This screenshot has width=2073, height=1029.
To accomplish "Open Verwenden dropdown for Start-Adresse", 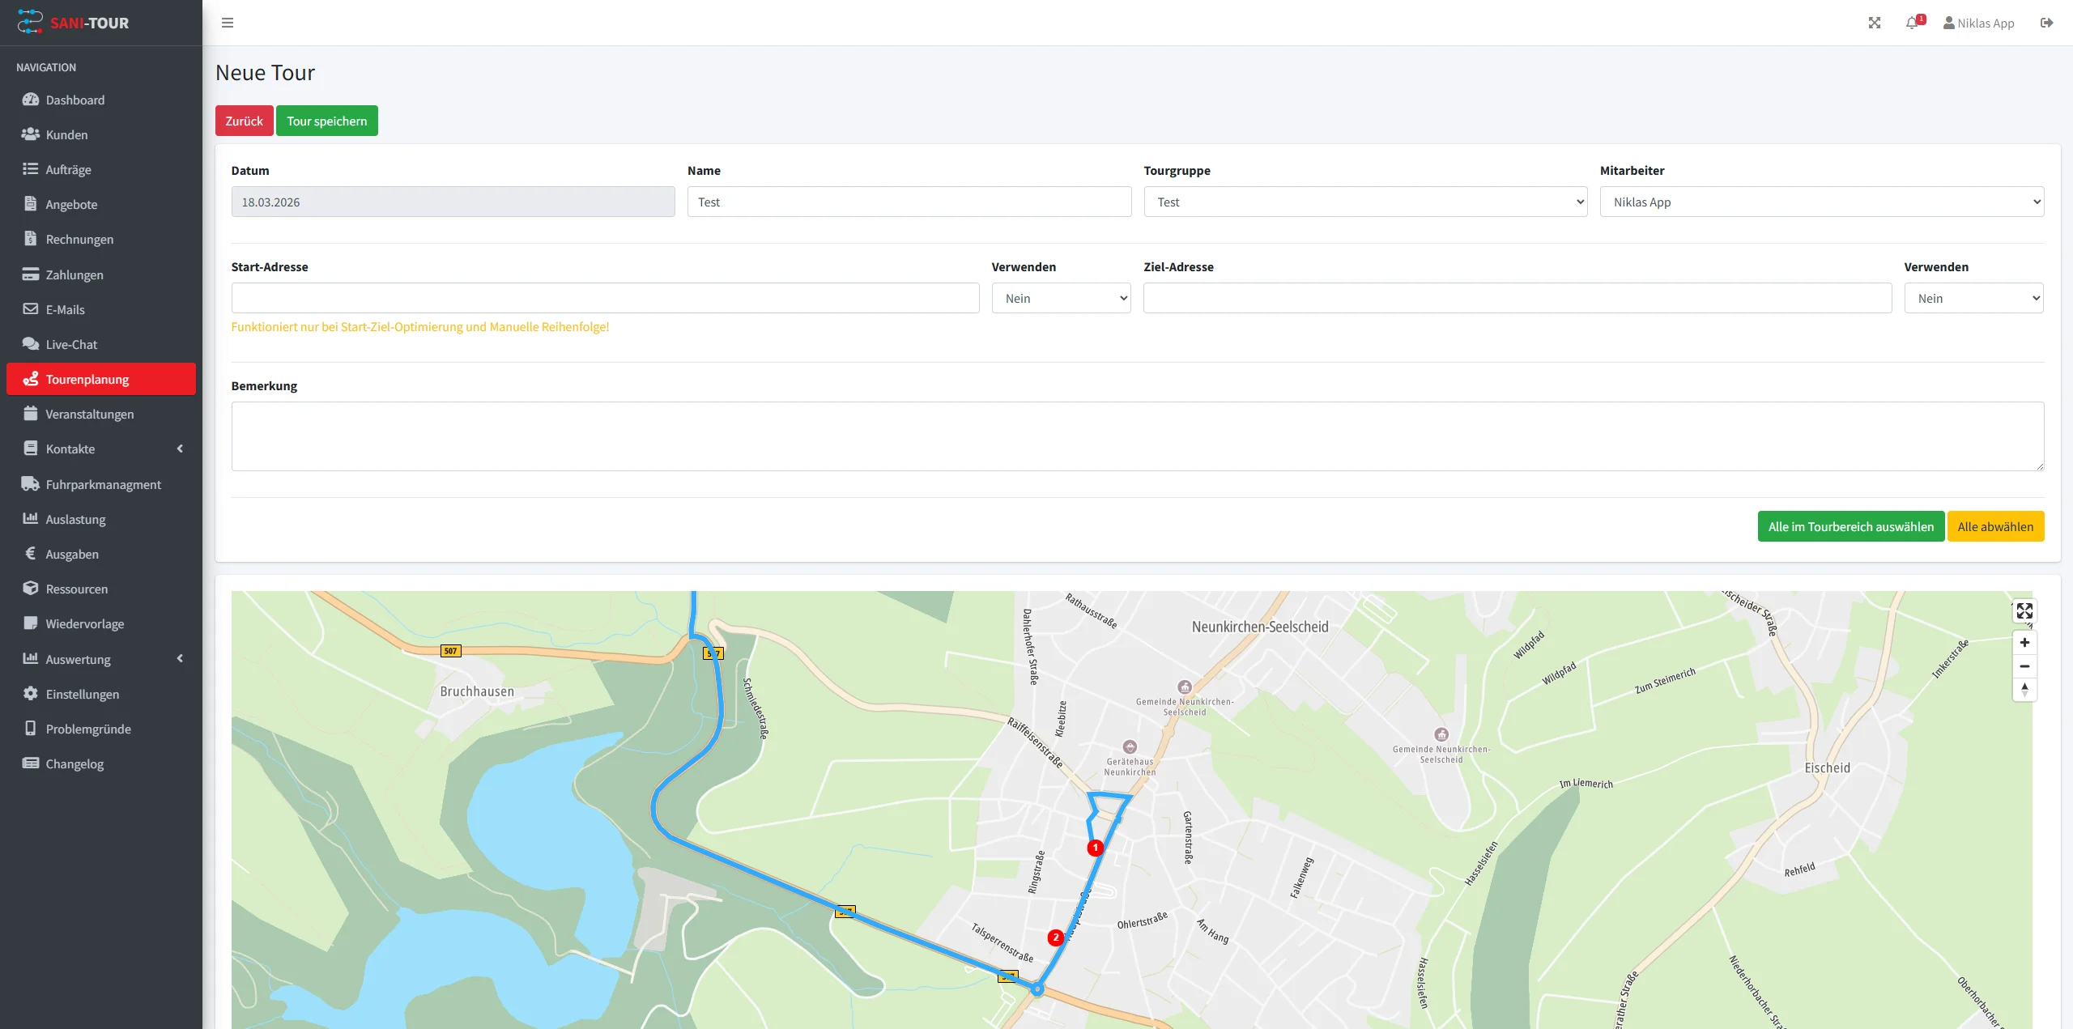I will pyautogui.click(x=1061, y=298).
